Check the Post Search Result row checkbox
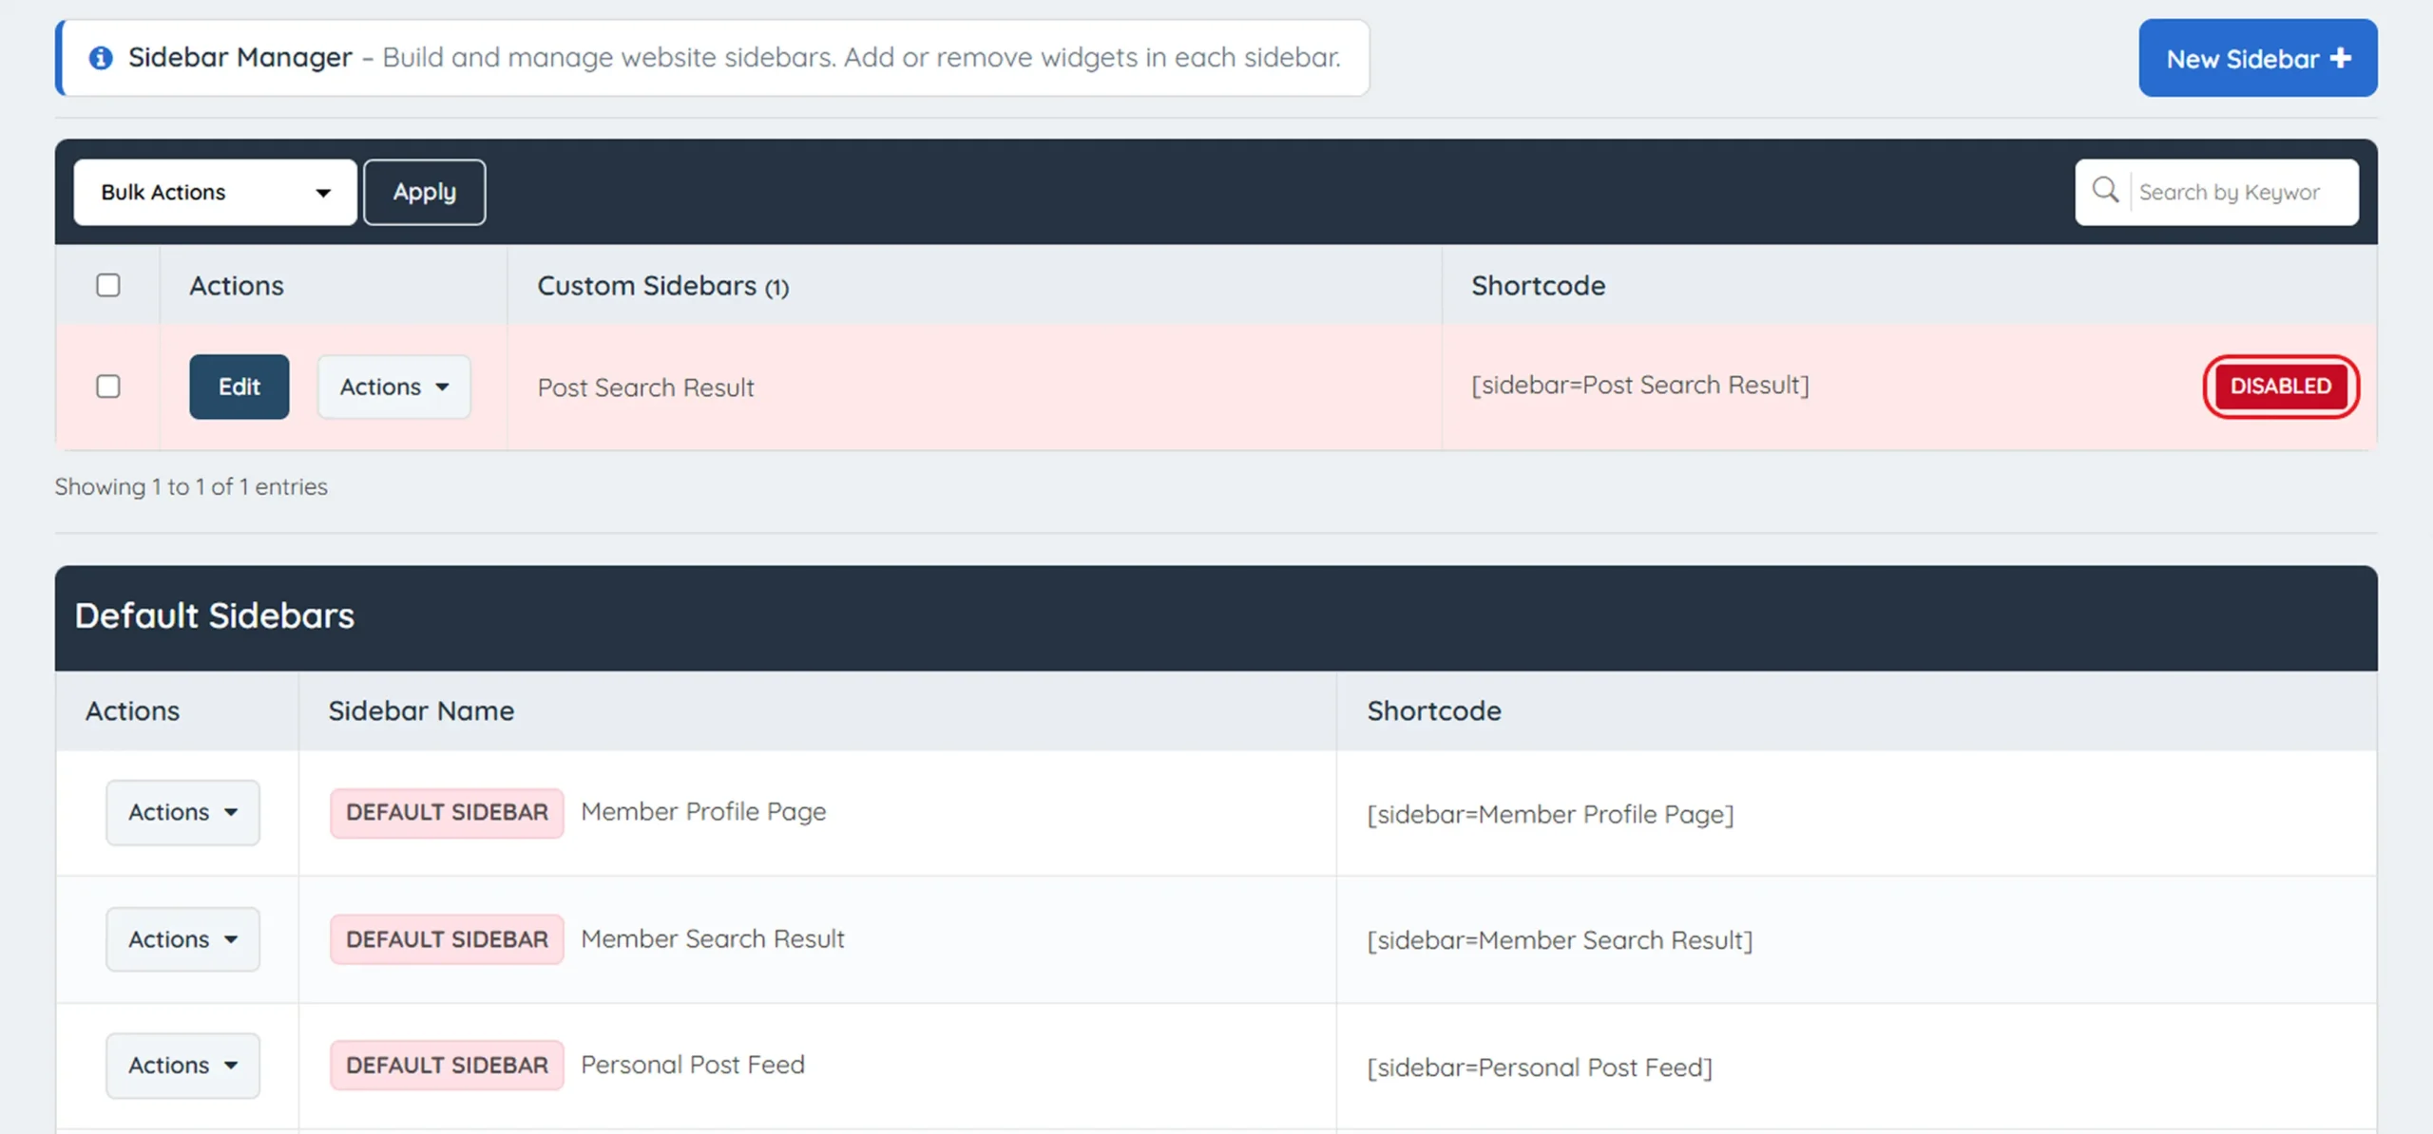Image resolution: width=2433 pixels, height=1134 pixels. (x=108, y=387)
